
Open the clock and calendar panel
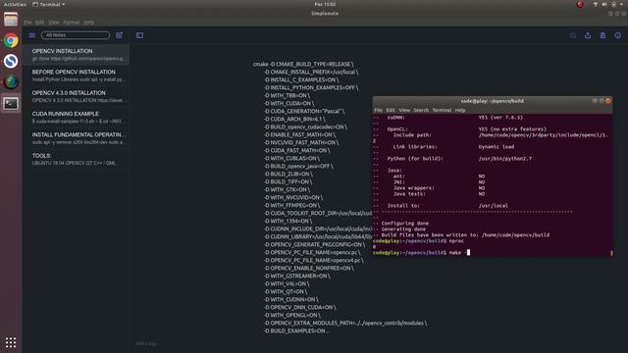pyautogui.click(x=325, y=4)
